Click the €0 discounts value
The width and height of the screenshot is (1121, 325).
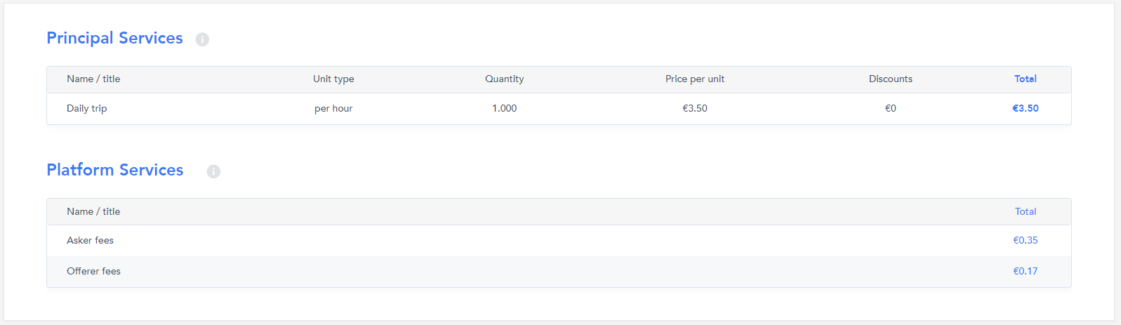pyautogui.click(x=890, y=108)
